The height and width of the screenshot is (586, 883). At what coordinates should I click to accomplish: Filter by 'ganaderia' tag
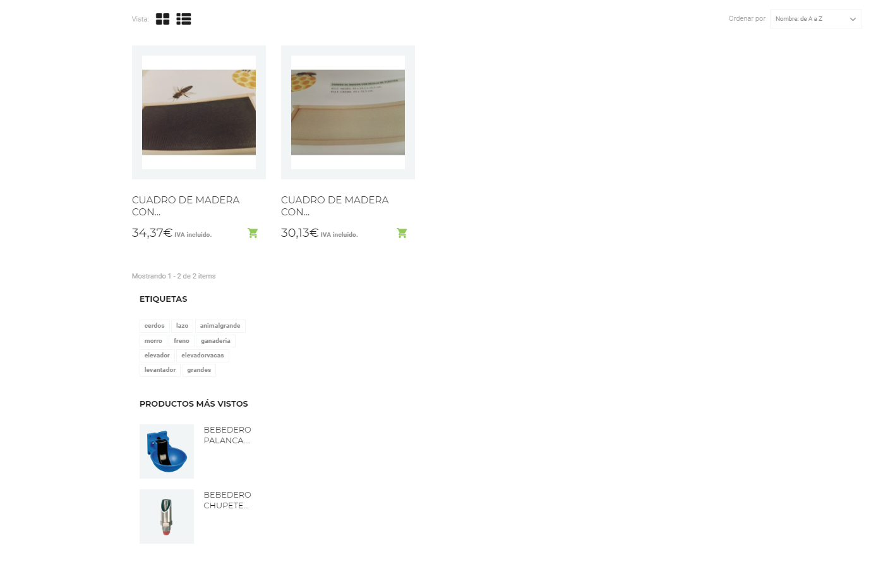(215, 341)
